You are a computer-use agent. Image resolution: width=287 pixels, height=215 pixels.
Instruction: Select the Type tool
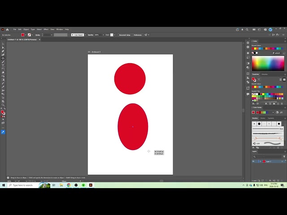(x=3, y=65)
